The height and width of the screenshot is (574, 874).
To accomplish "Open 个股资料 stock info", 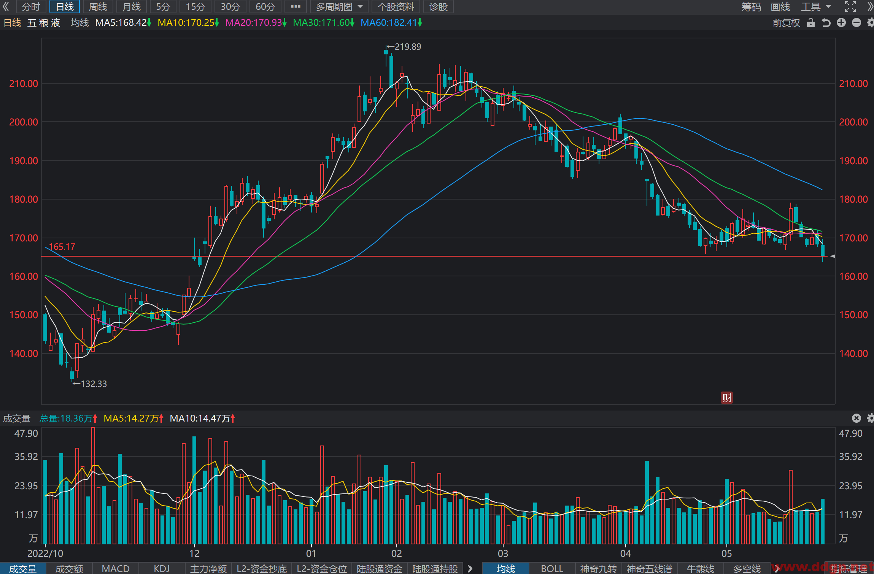I will coord(396,6).
